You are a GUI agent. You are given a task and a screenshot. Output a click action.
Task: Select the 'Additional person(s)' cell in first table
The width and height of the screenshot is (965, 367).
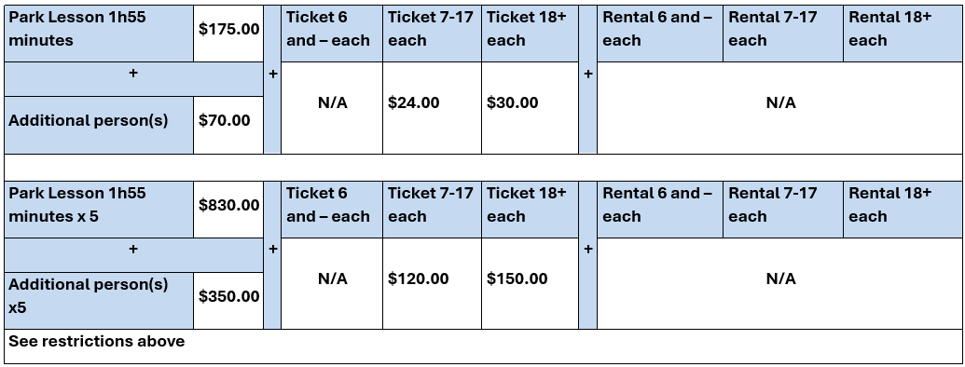coord(99,120)
